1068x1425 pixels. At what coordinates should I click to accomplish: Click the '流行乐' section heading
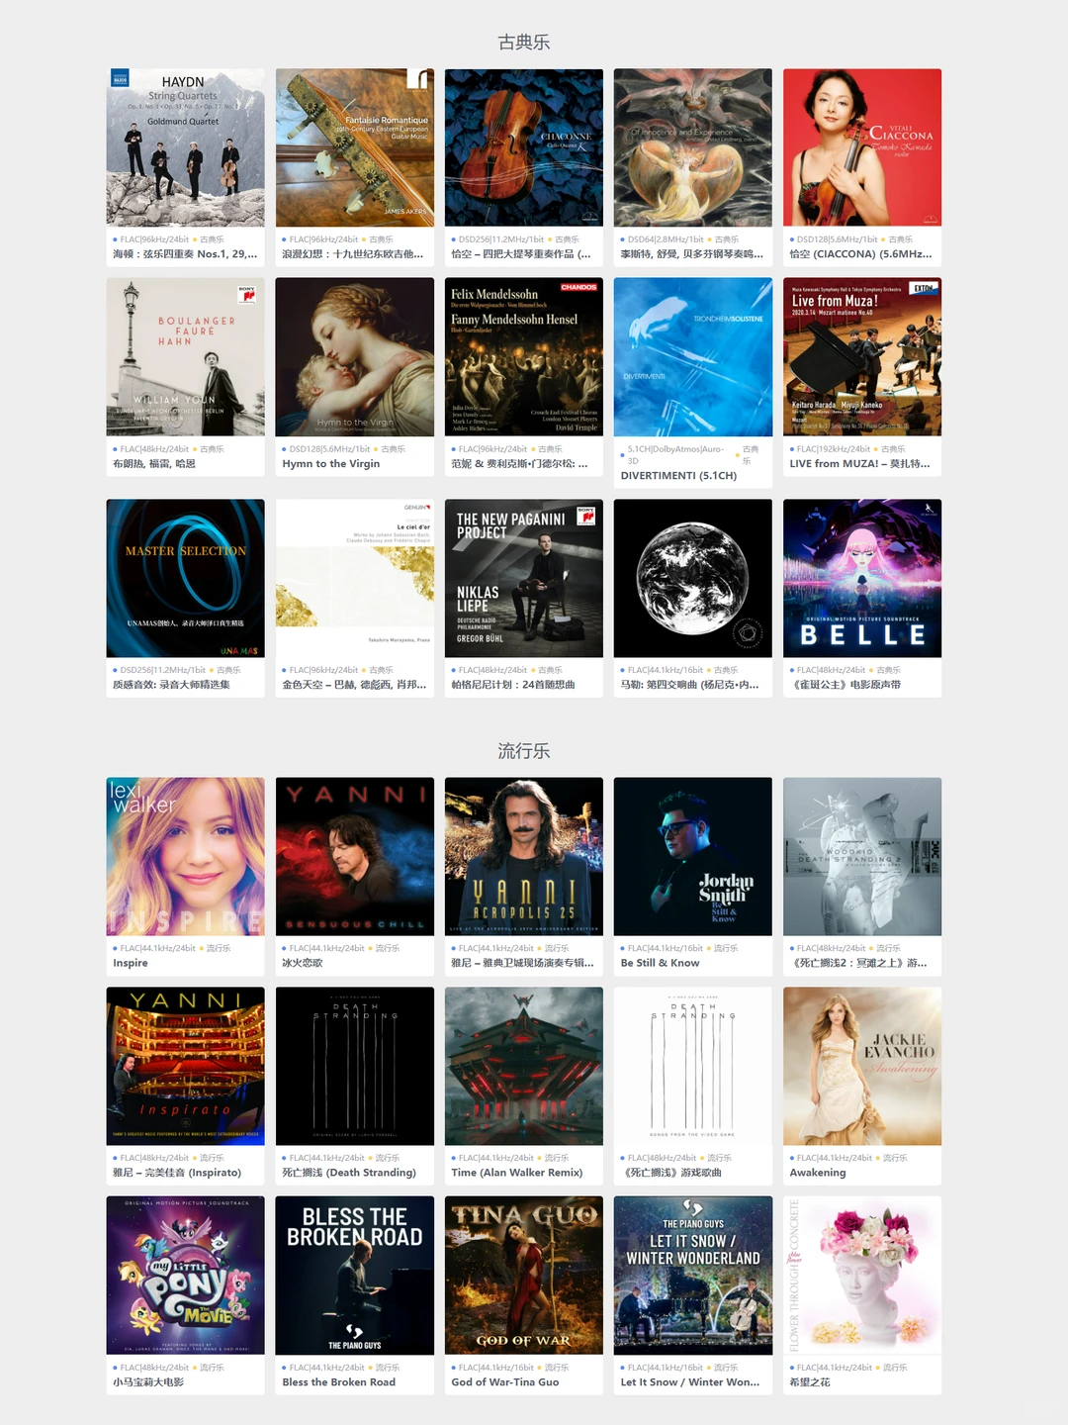(x=524, y=751)
